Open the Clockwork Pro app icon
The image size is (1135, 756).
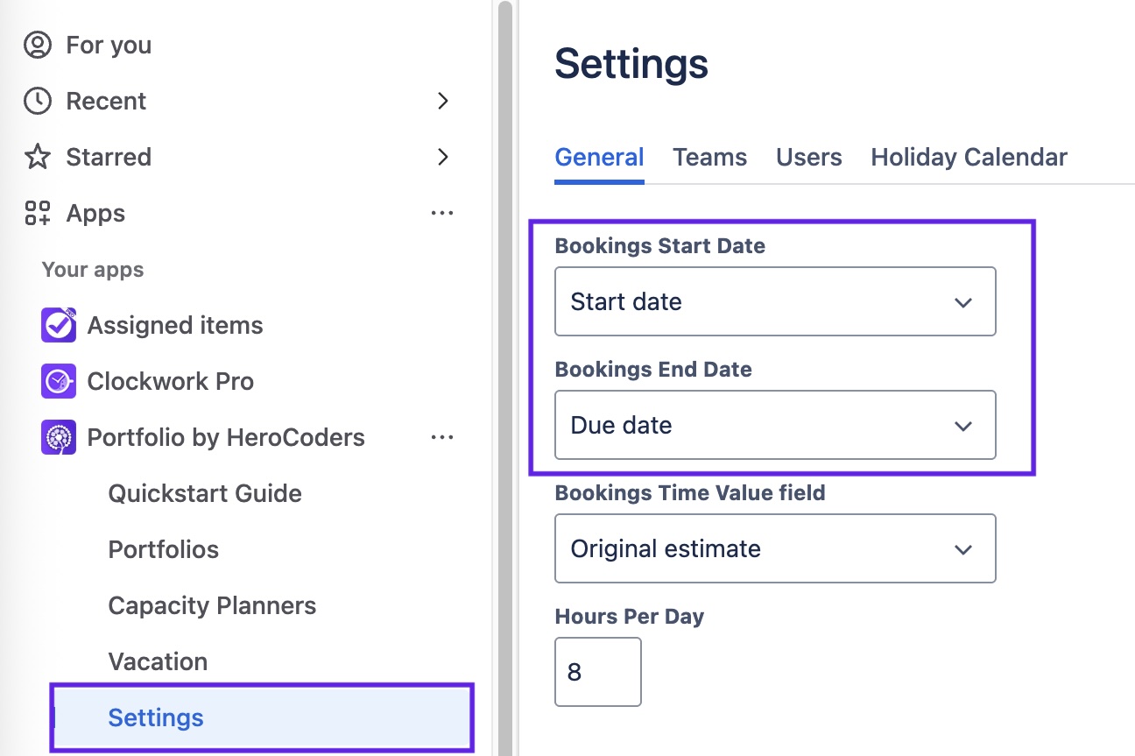(x=59, y=382)
